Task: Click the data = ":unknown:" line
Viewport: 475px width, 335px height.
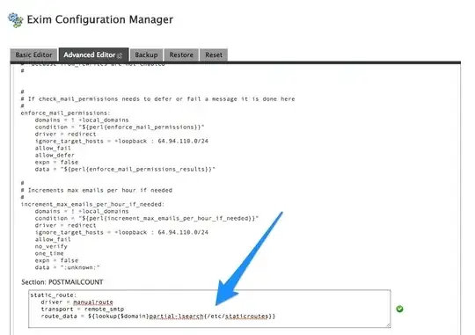Action: point(67,267)
